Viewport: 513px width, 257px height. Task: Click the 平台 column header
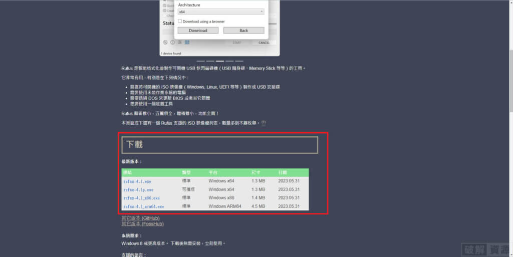point(213,172)
